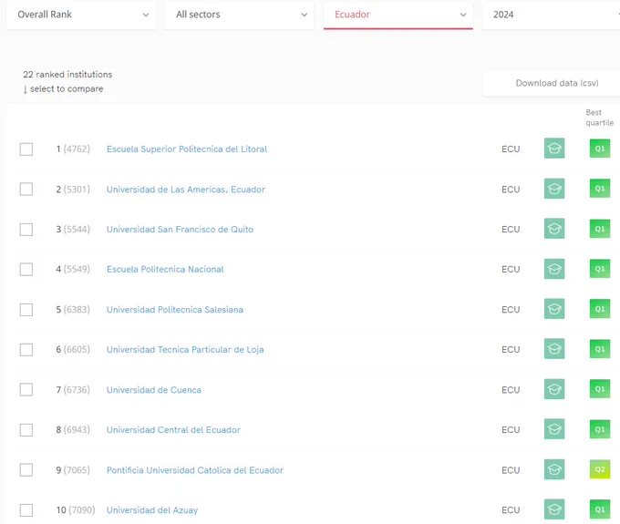Click Q1 badge for Universidad San Francisco de Quito
The image size is (620, 524).
pos(600,229)
